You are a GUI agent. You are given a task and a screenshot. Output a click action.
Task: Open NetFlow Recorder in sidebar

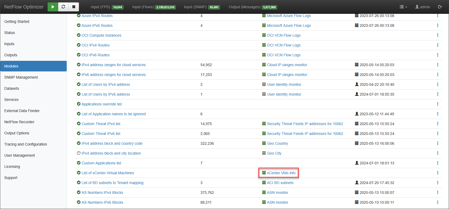(x=33, y=122)
